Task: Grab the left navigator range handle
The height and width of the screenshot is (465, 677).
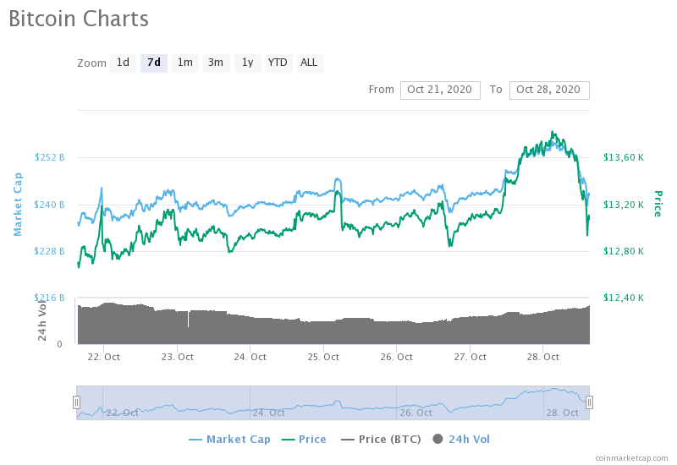Action: [x=76, y=402]
